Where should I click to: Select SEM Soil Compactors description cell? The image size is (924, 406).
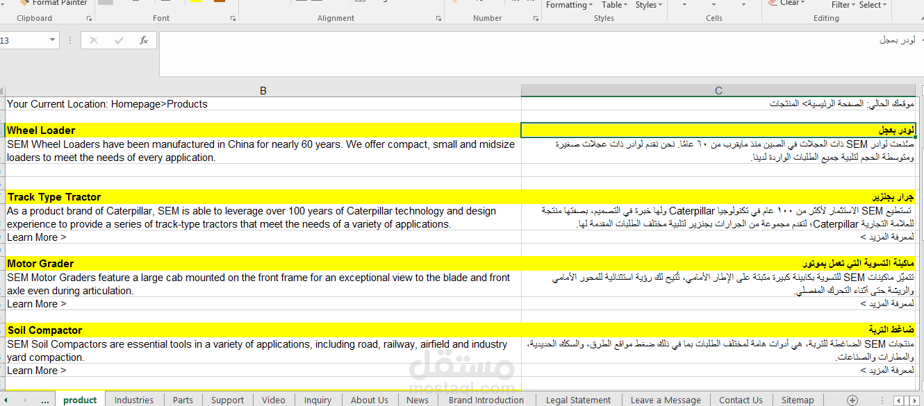[x=263, y=350]
